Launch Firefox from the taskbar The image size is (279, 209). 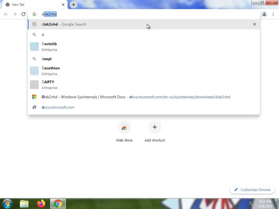coord(41,204)
